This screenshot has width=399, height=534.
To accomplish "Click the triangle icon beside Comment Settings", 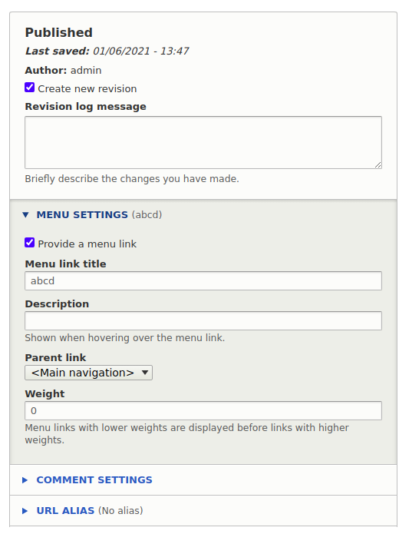I will (x=25, y=480).
